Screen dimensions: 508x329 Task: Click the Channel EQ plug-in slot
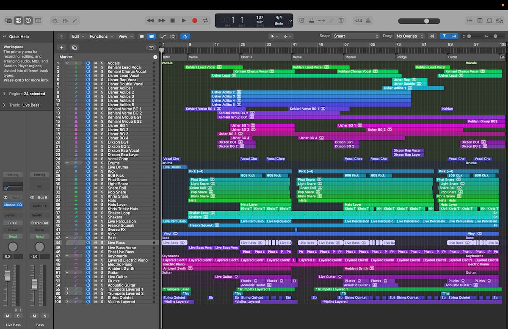pyautogui.click(x=13, y=205)
